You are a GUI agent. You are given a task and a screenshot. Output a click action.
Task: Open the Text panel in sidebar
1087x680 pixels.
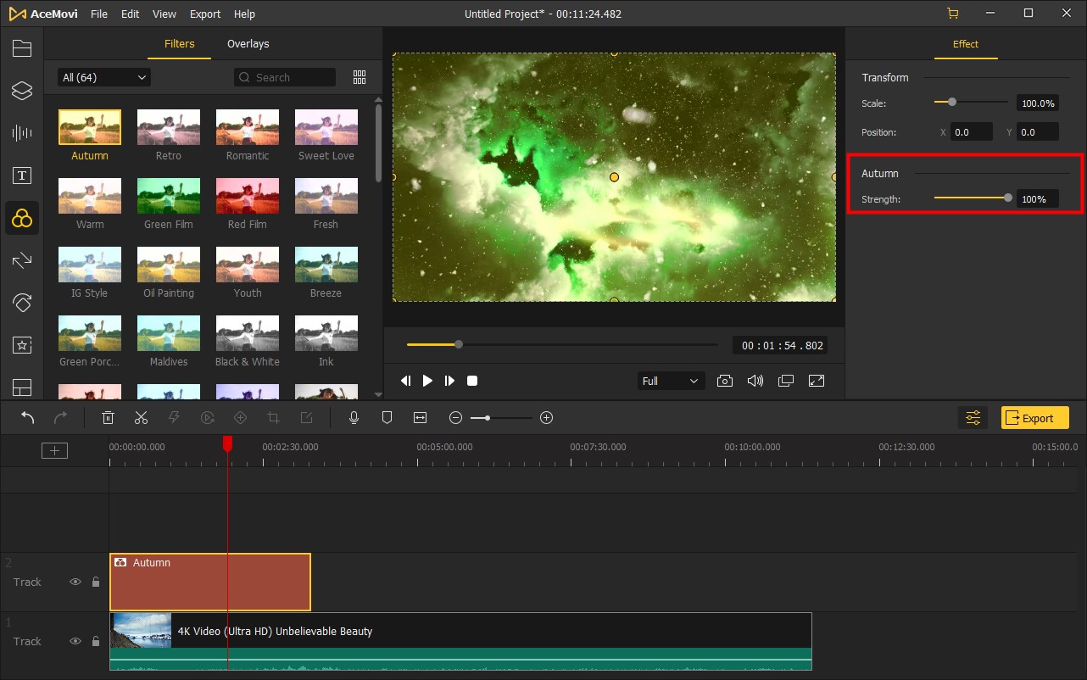pos(21,176)
